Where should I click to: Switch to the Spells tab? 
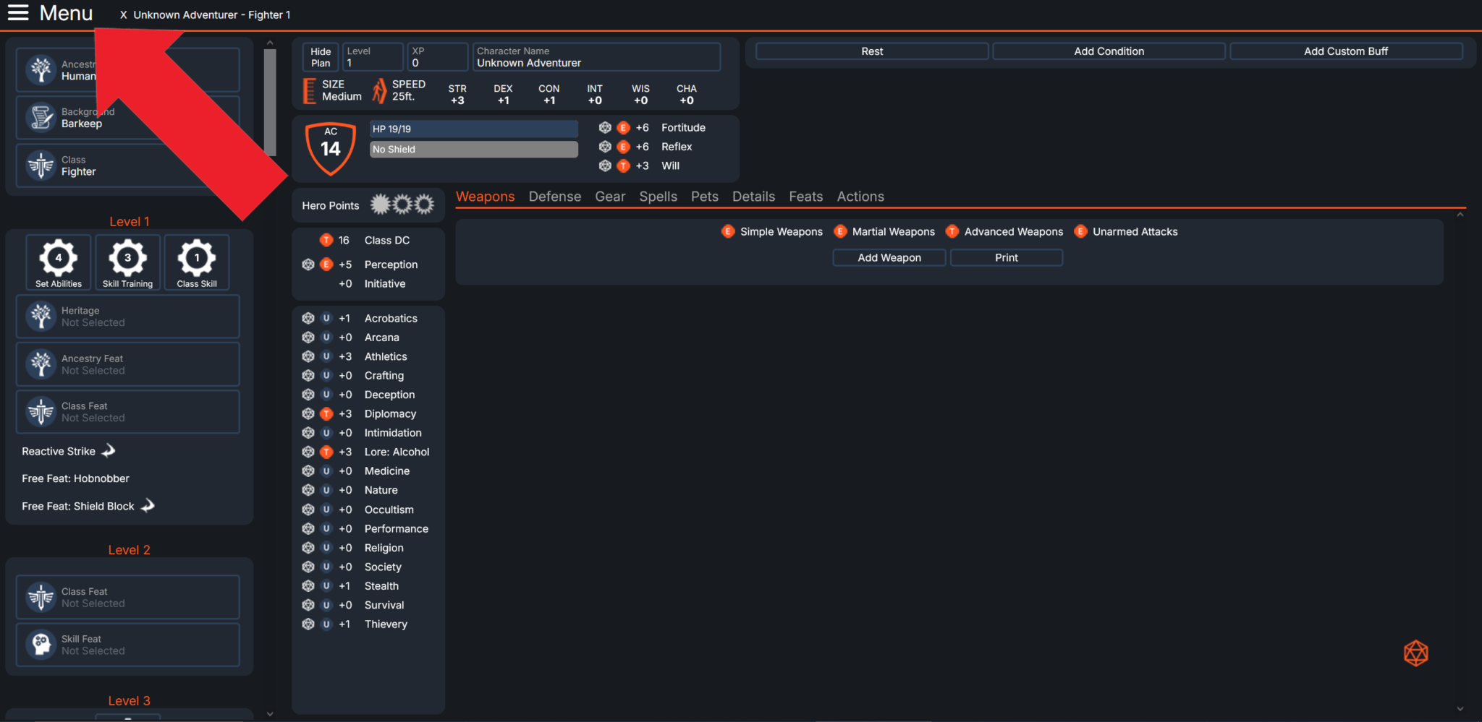click(658, 197)
